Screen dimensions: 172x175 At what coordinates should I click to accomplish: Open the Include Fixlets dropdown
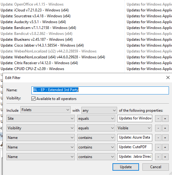tap(45, 110)
